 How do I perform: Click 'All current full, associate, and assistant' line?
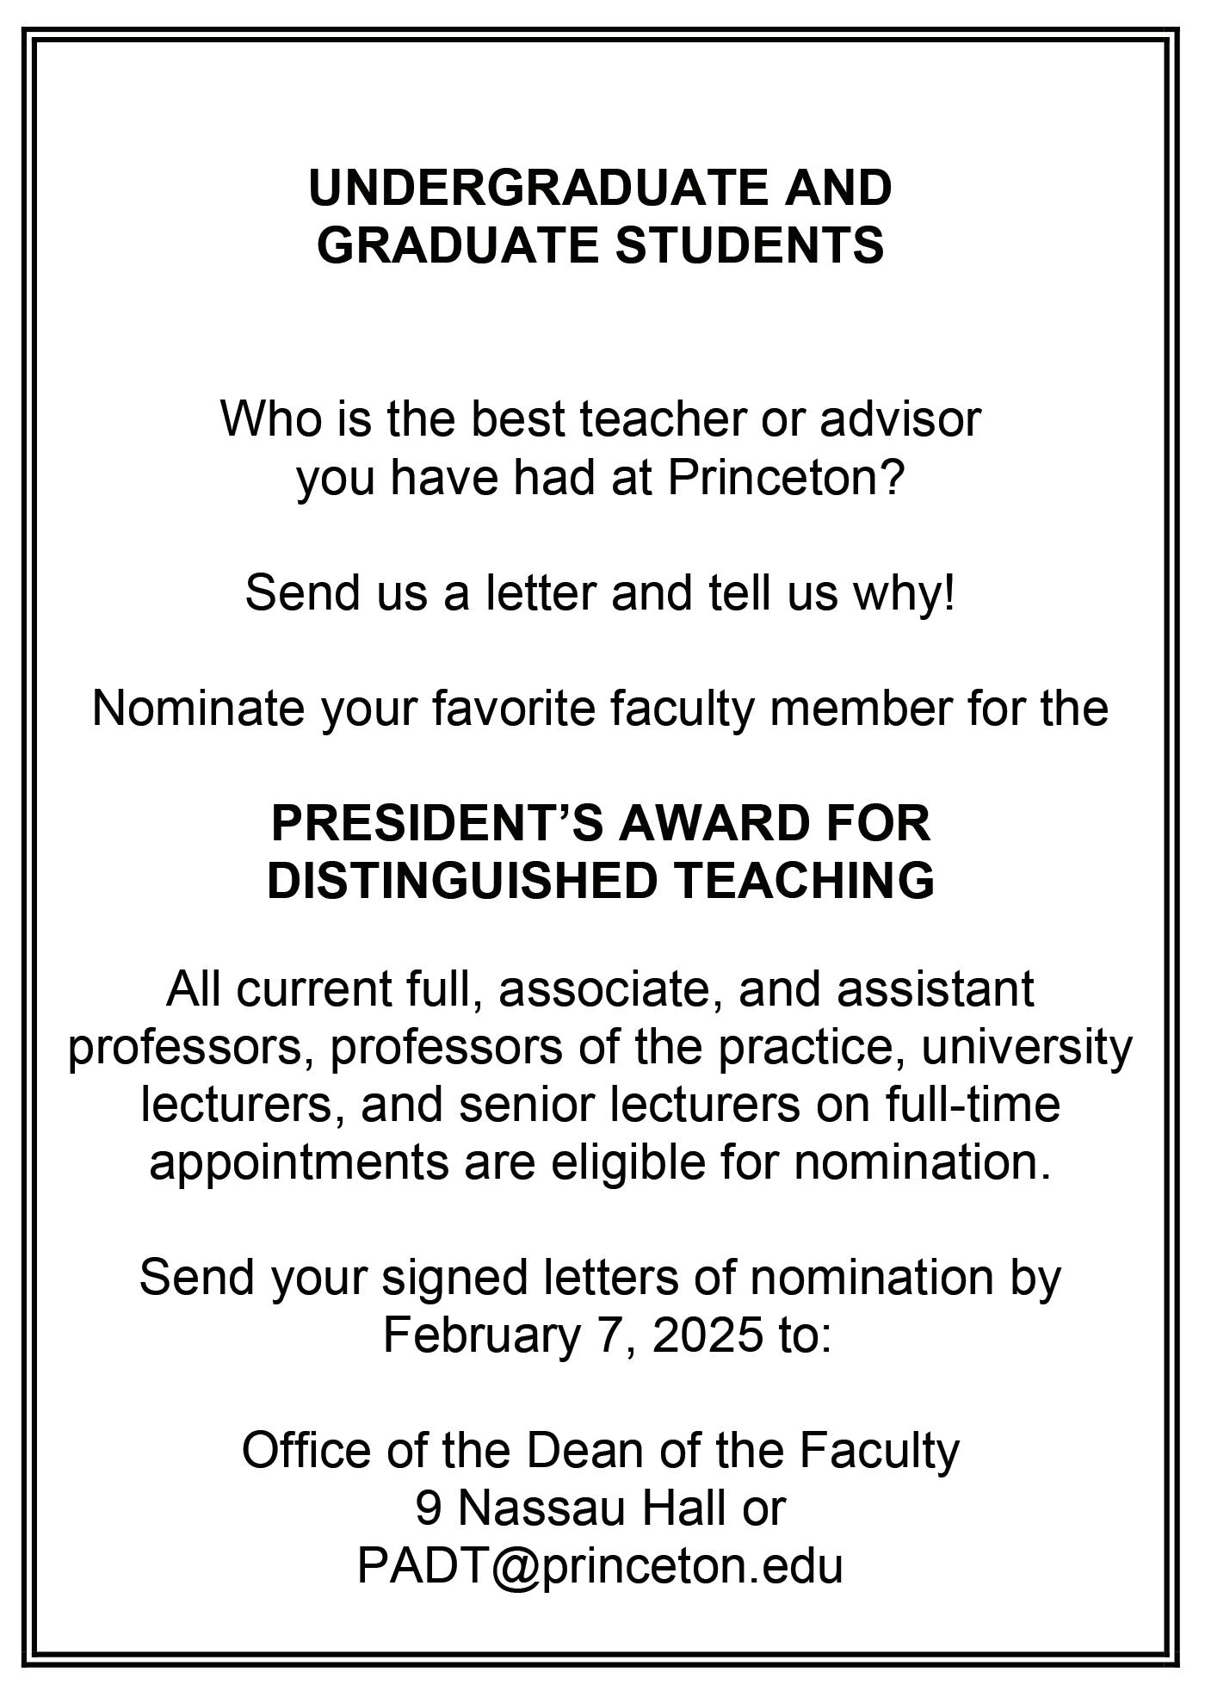click(601, 989)
